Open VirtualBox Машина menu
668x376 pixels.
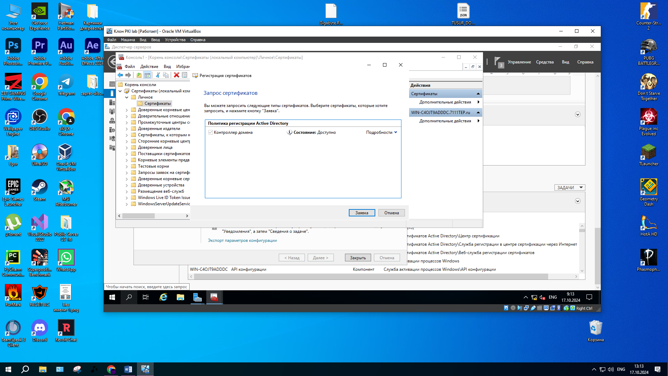click(x=128, y=40)
